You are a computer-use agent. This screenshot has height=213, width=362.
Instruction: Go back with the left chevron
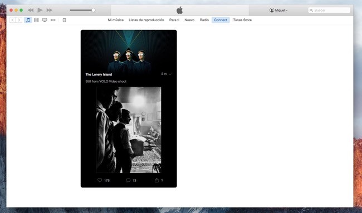[x=13, y=20]
